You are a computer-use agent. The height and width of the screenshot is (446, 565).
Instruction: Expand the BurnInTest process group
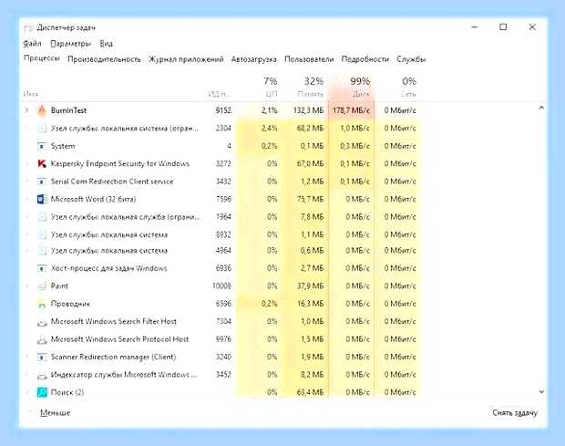26,110
